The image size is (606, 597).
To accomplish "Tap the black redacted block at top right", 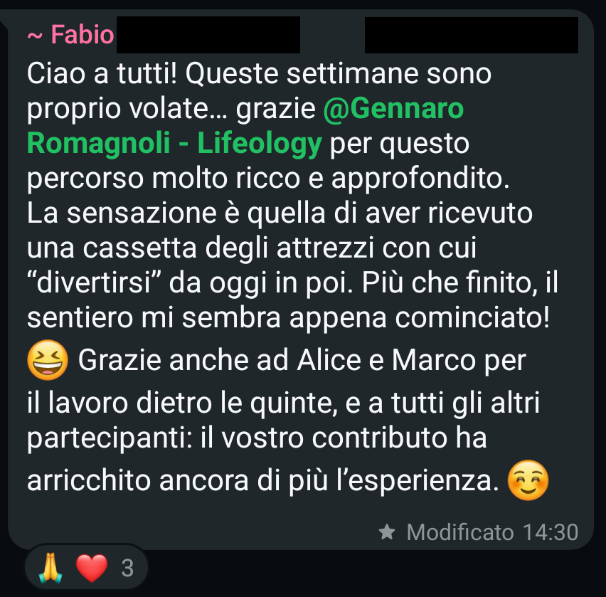I will click(x=472, y=35).
